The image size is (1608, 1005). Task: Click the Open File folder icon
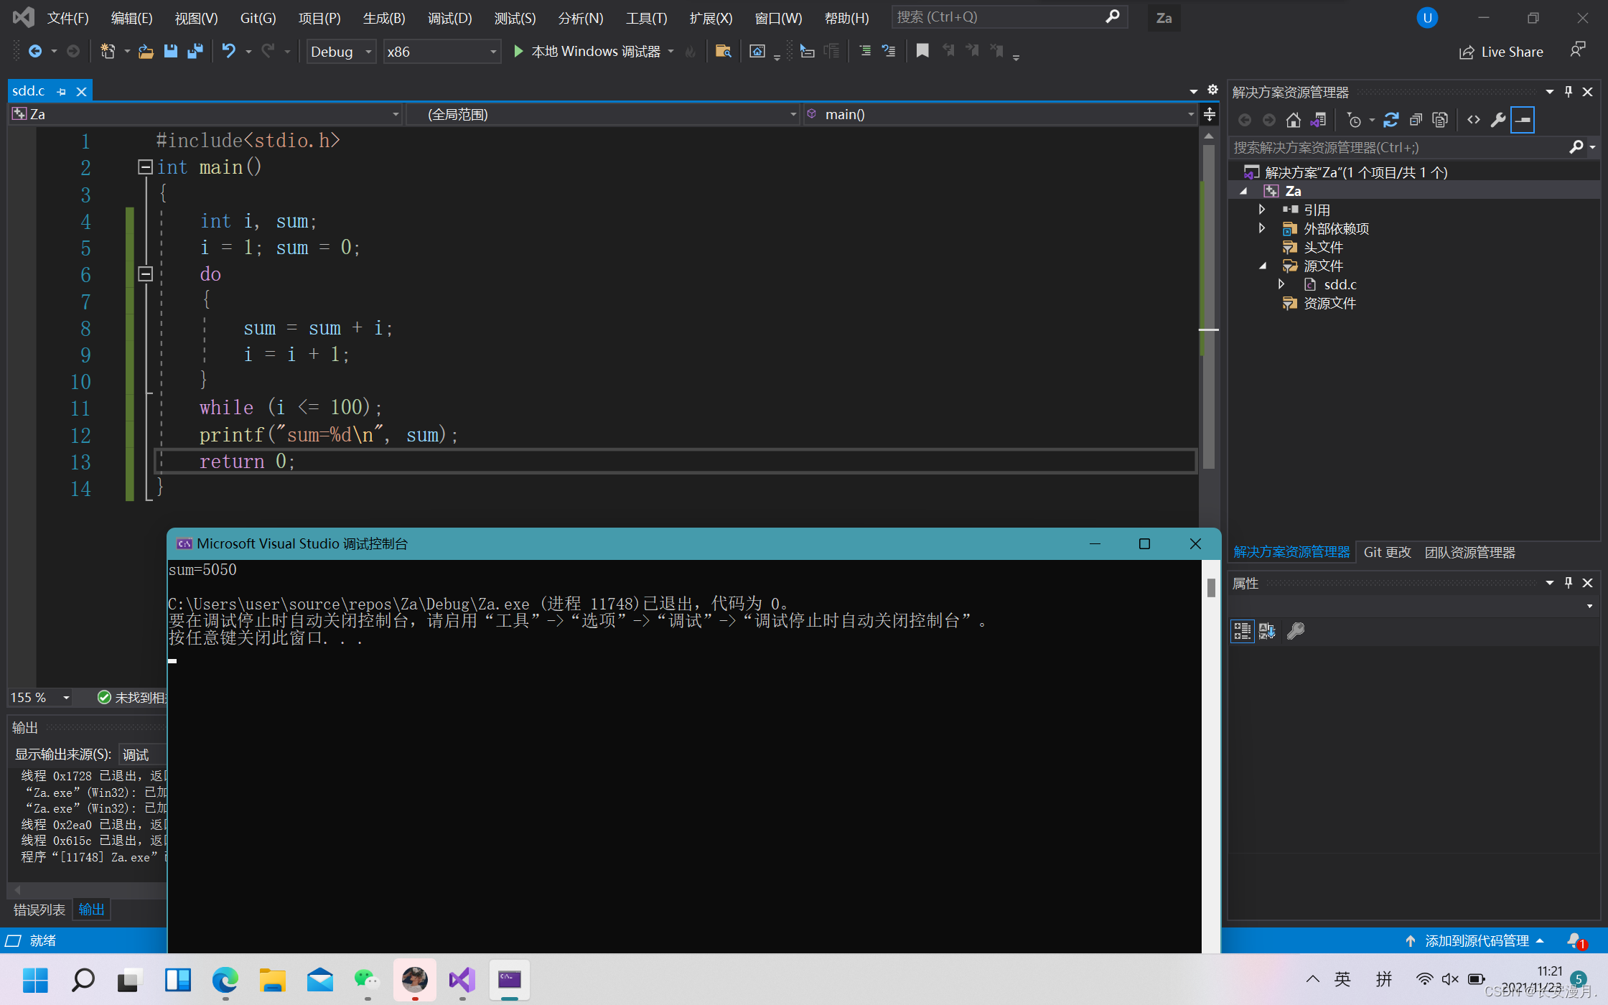(x=146, y=51)
